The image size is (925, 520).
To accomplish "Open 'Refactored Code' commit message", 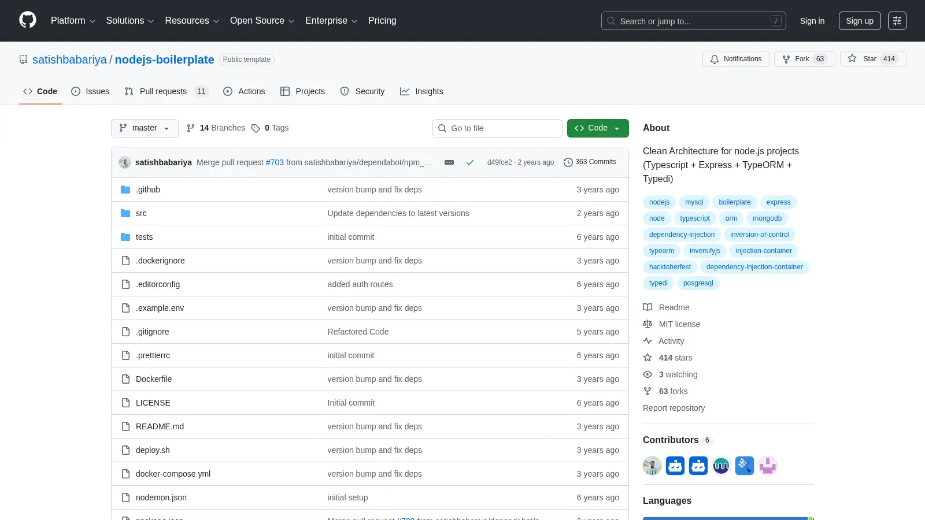I will [358, 332].
